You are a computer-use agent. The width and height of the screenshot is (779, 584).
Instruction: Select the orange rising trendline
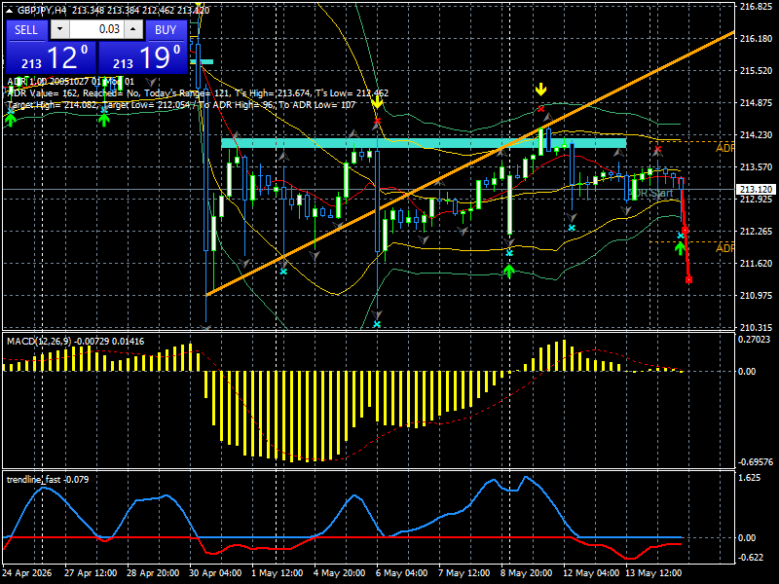point(470,164)
